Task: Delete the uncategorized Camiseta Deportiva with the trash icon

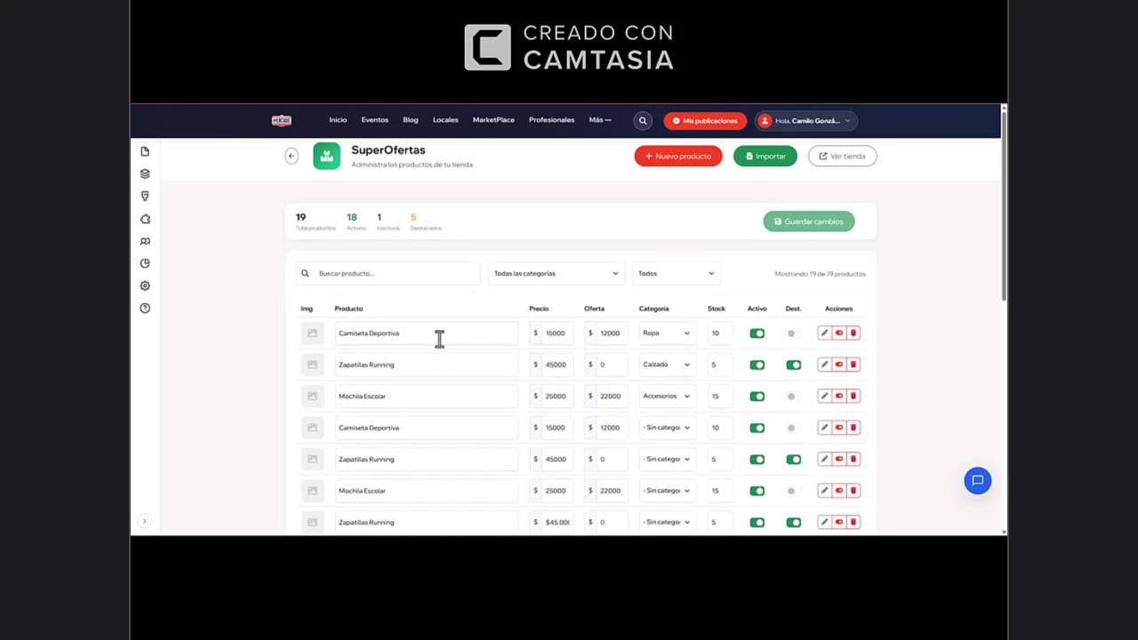Action: point(853,428)
